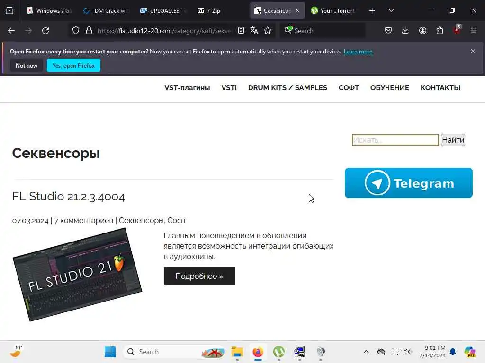Click the Найти search button
Screen dimensions: 485x363
[x=453, y=140]
